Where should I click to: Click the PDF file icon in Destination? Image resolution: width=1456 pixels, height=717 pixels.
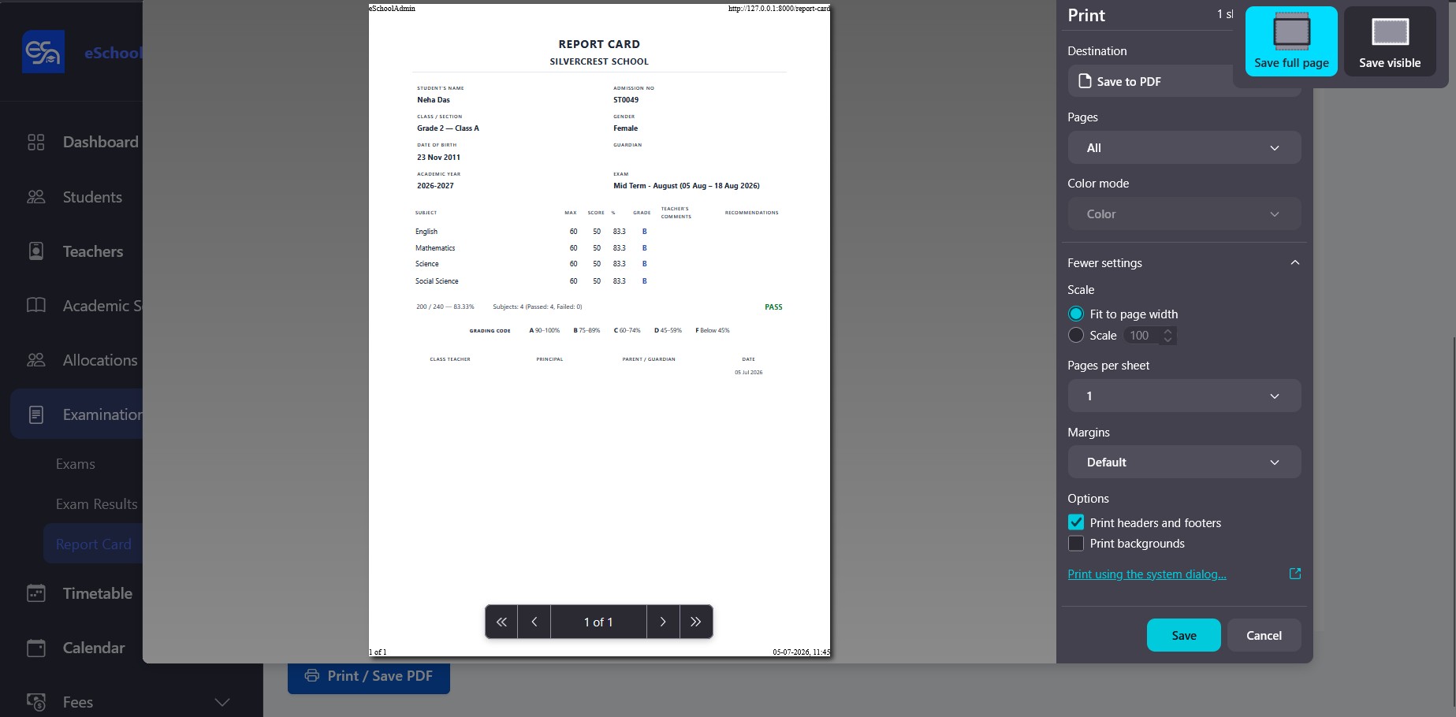pyautogui.click(x=1085, y=81)
